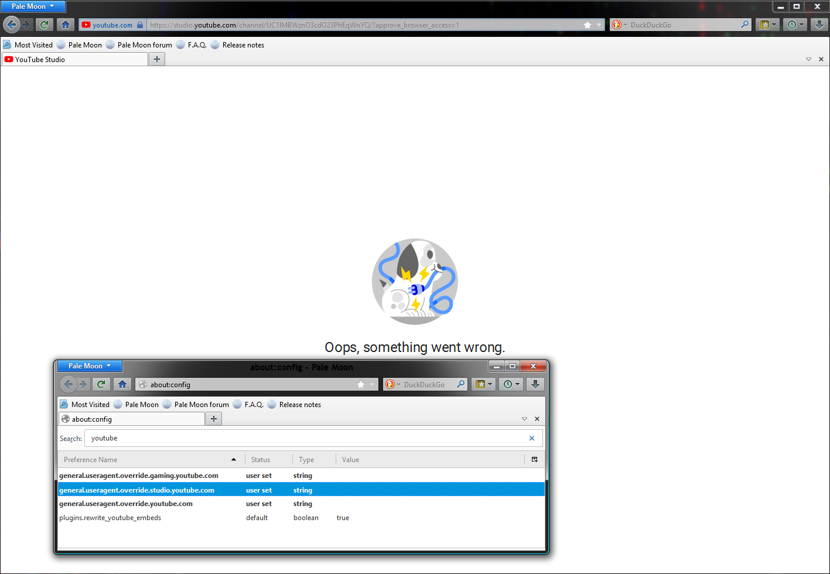Image resolution: width=830 pixels, height=574 pixels.
Task: Choose the search engine in the about:config window
Action: 392,384
